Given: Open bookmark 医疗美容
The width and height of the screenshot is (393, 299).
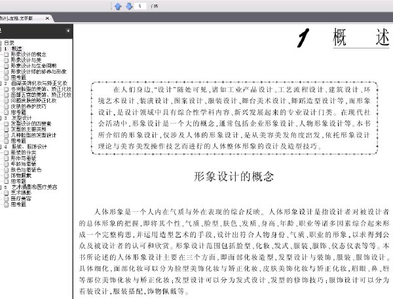Looking at the screenshot, I should click(x=21, y=198).
